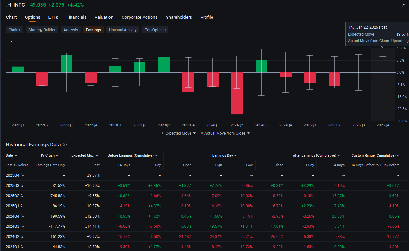Screen dimensions: 409x251
Task: Click the moon icon in the 2024Q1 row
Action: pyautogui.click(x=22, y=247)
